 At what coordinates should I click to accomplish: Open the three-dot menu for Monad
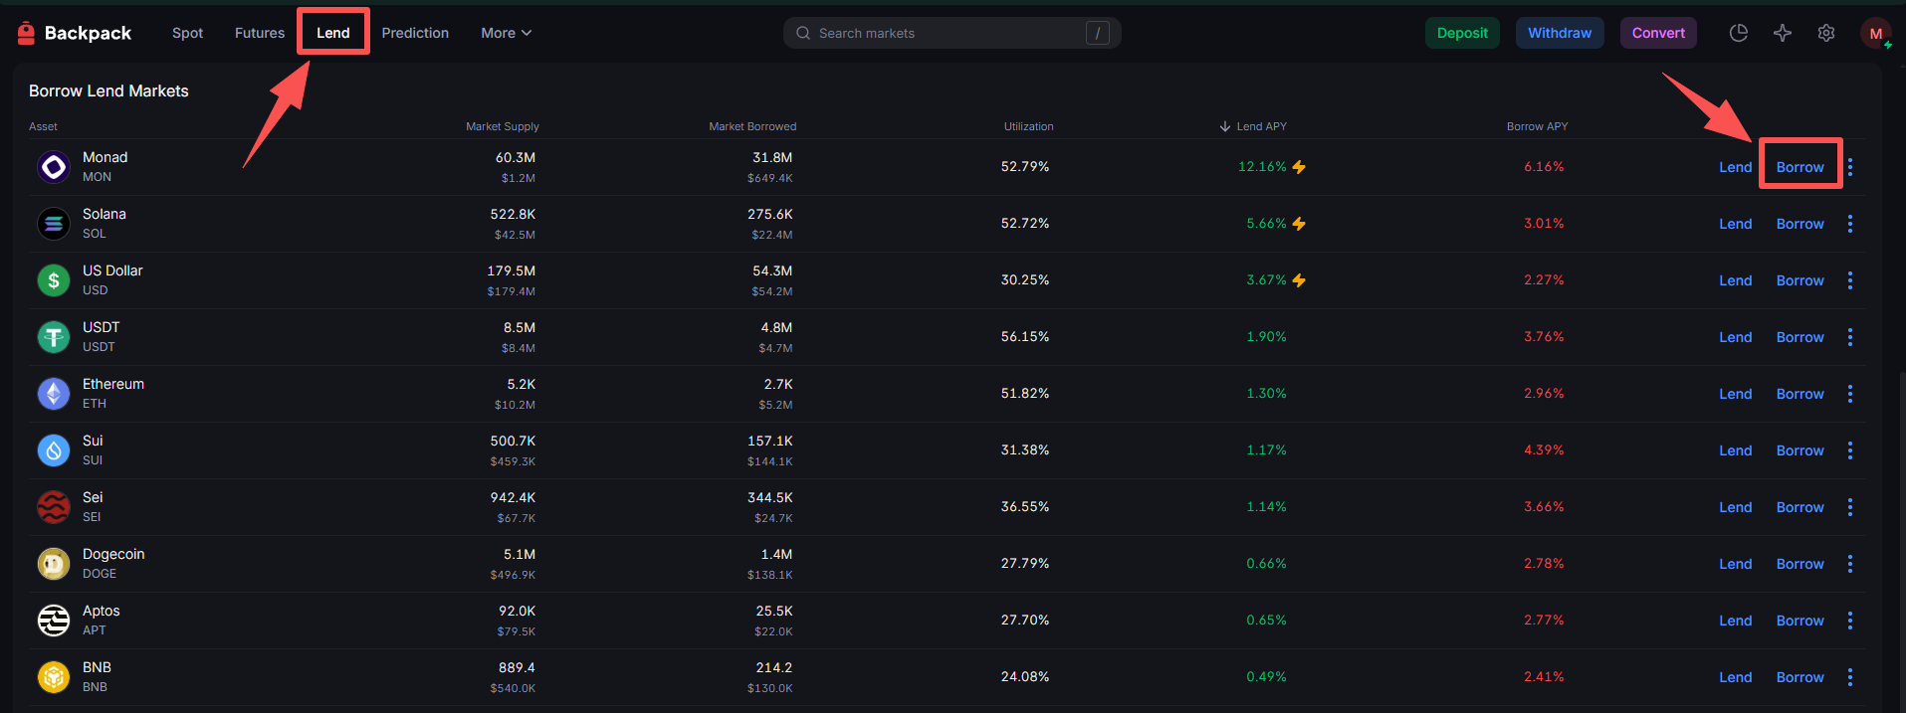pyautogui.click(x=1850, y=167)
